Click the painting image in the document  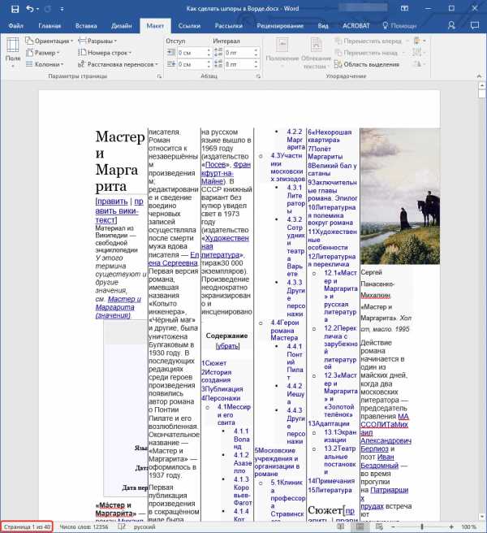click(400, 196)
